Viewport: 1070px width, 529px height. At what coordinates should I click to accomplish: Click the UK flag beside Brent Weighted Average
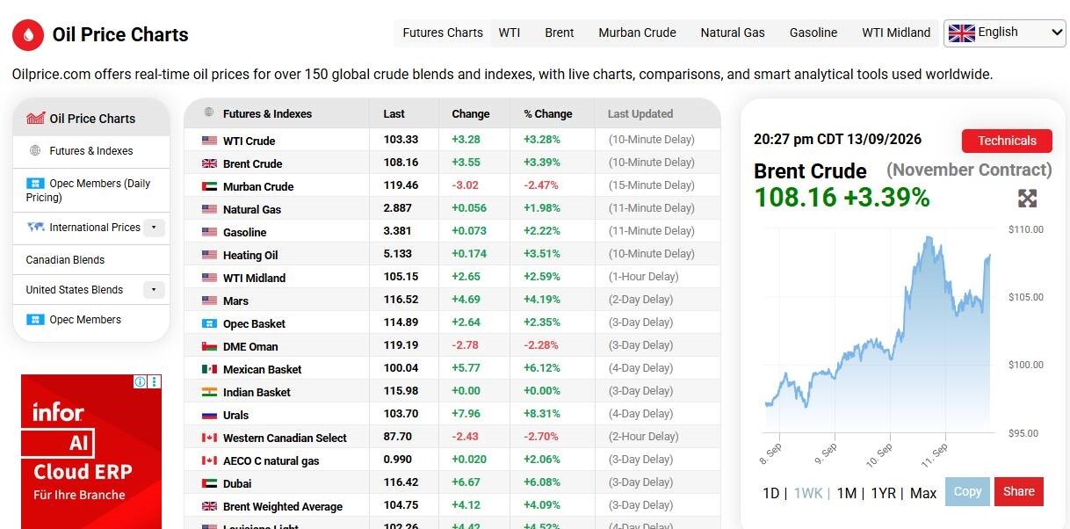tap(209, 506)
